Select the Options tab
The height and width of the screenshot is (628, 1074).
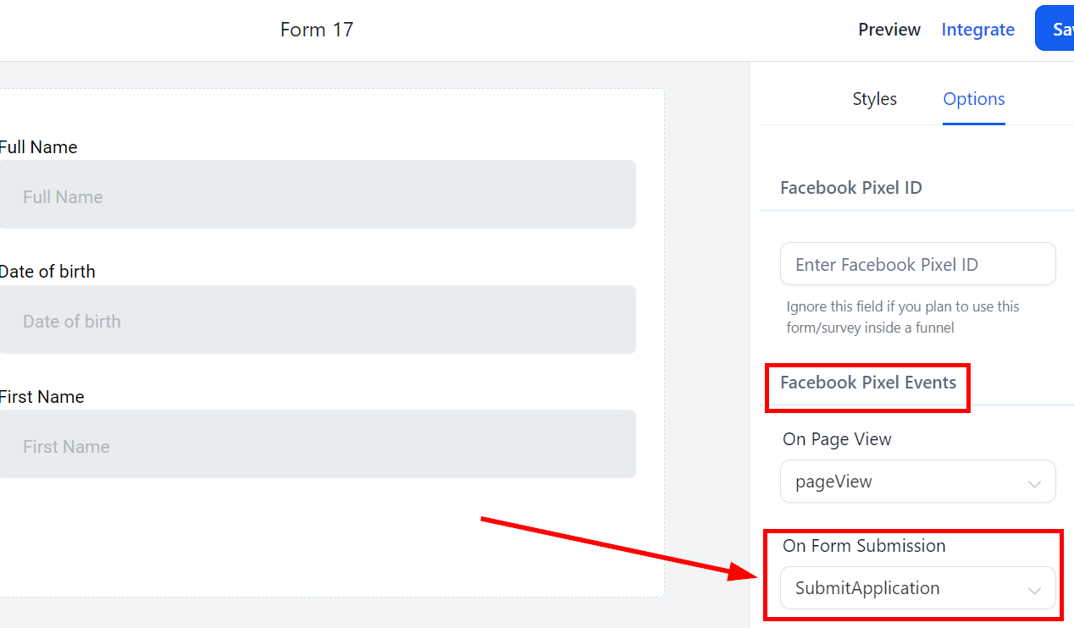point(973,99)
